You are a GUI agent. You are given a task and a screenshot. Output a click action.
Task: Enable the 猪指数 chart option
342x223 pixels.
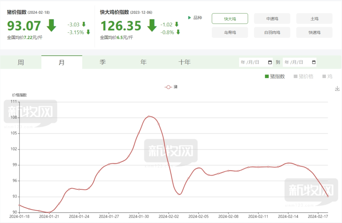tap(275, 76)
